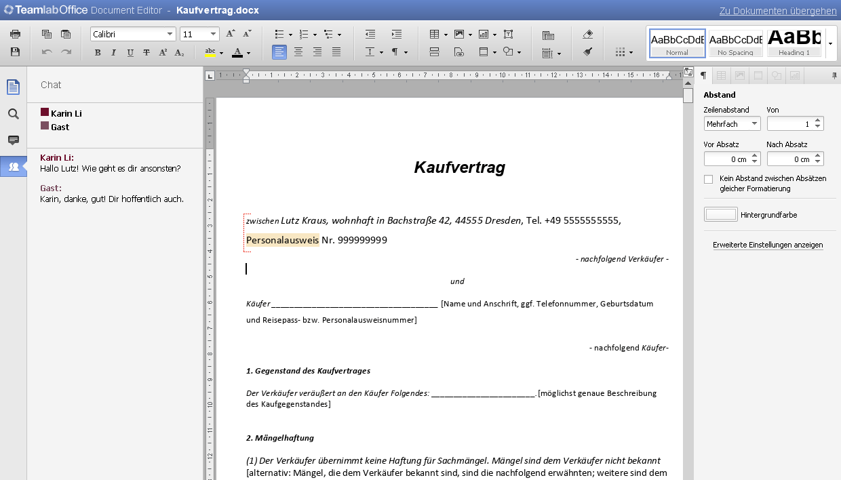Open the search panel in left sidebar
Image resolution: width=841 pixels, height=480 pixels.
pos(13,114)
